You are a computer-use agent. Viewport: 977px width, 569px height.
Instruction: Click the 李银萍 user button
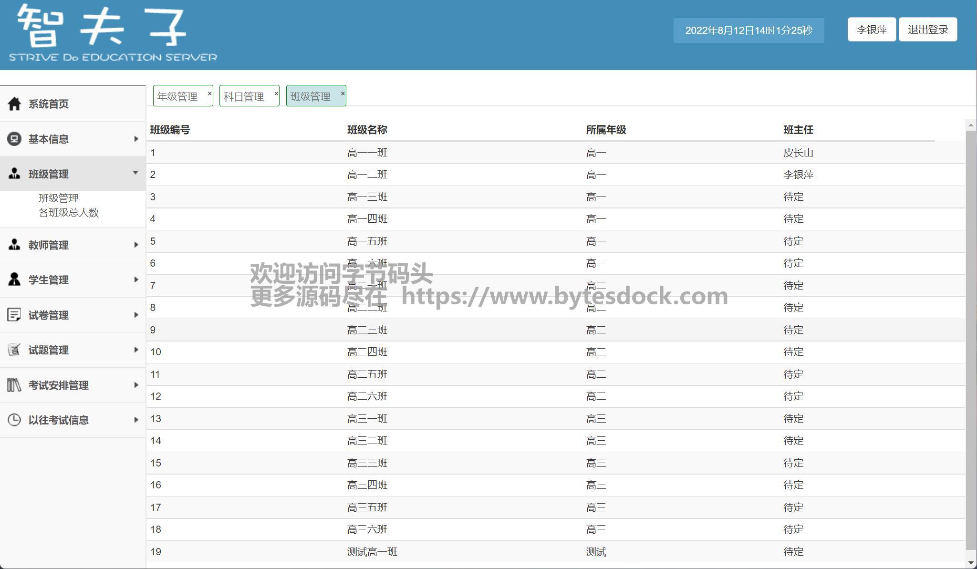pos(872,30)
